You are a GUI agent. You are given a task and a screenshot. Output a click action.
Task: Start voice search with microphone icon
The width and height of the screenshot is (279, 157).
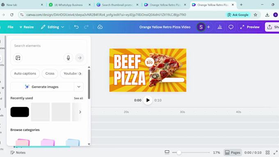click(x=69, y=58)
